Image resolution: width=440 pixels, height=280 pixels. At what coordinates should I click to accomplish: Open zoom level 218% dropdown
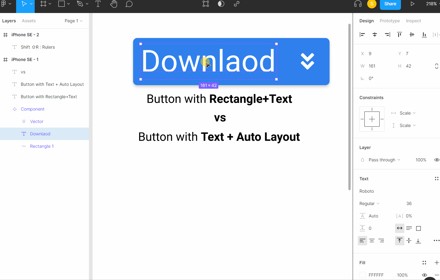(433, 4)
